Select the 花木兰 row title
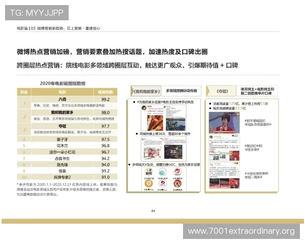This screenshot has height=244, width=305. [62, 146]
